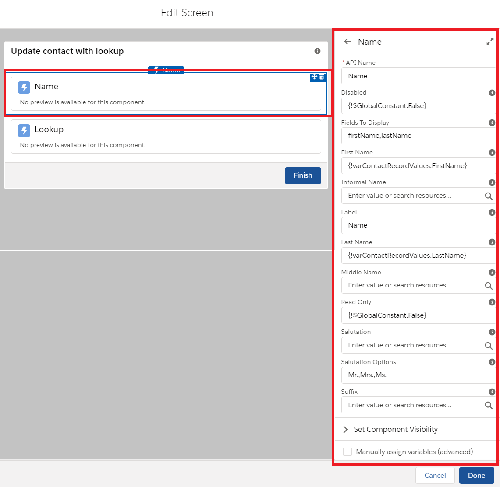Image resolution: width=500 pixels, height=487 pixels.
Task: Click the Read Only value field
Action: coord(418,315)
